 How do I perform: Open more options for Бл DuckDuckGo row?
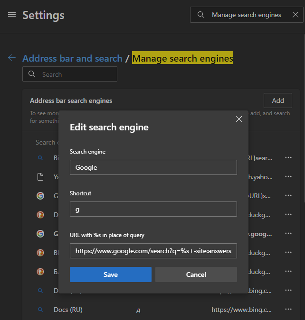(288, 271)
